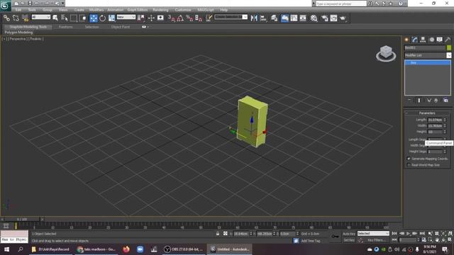Click the object color swatch beside object name

pos(449,47)
